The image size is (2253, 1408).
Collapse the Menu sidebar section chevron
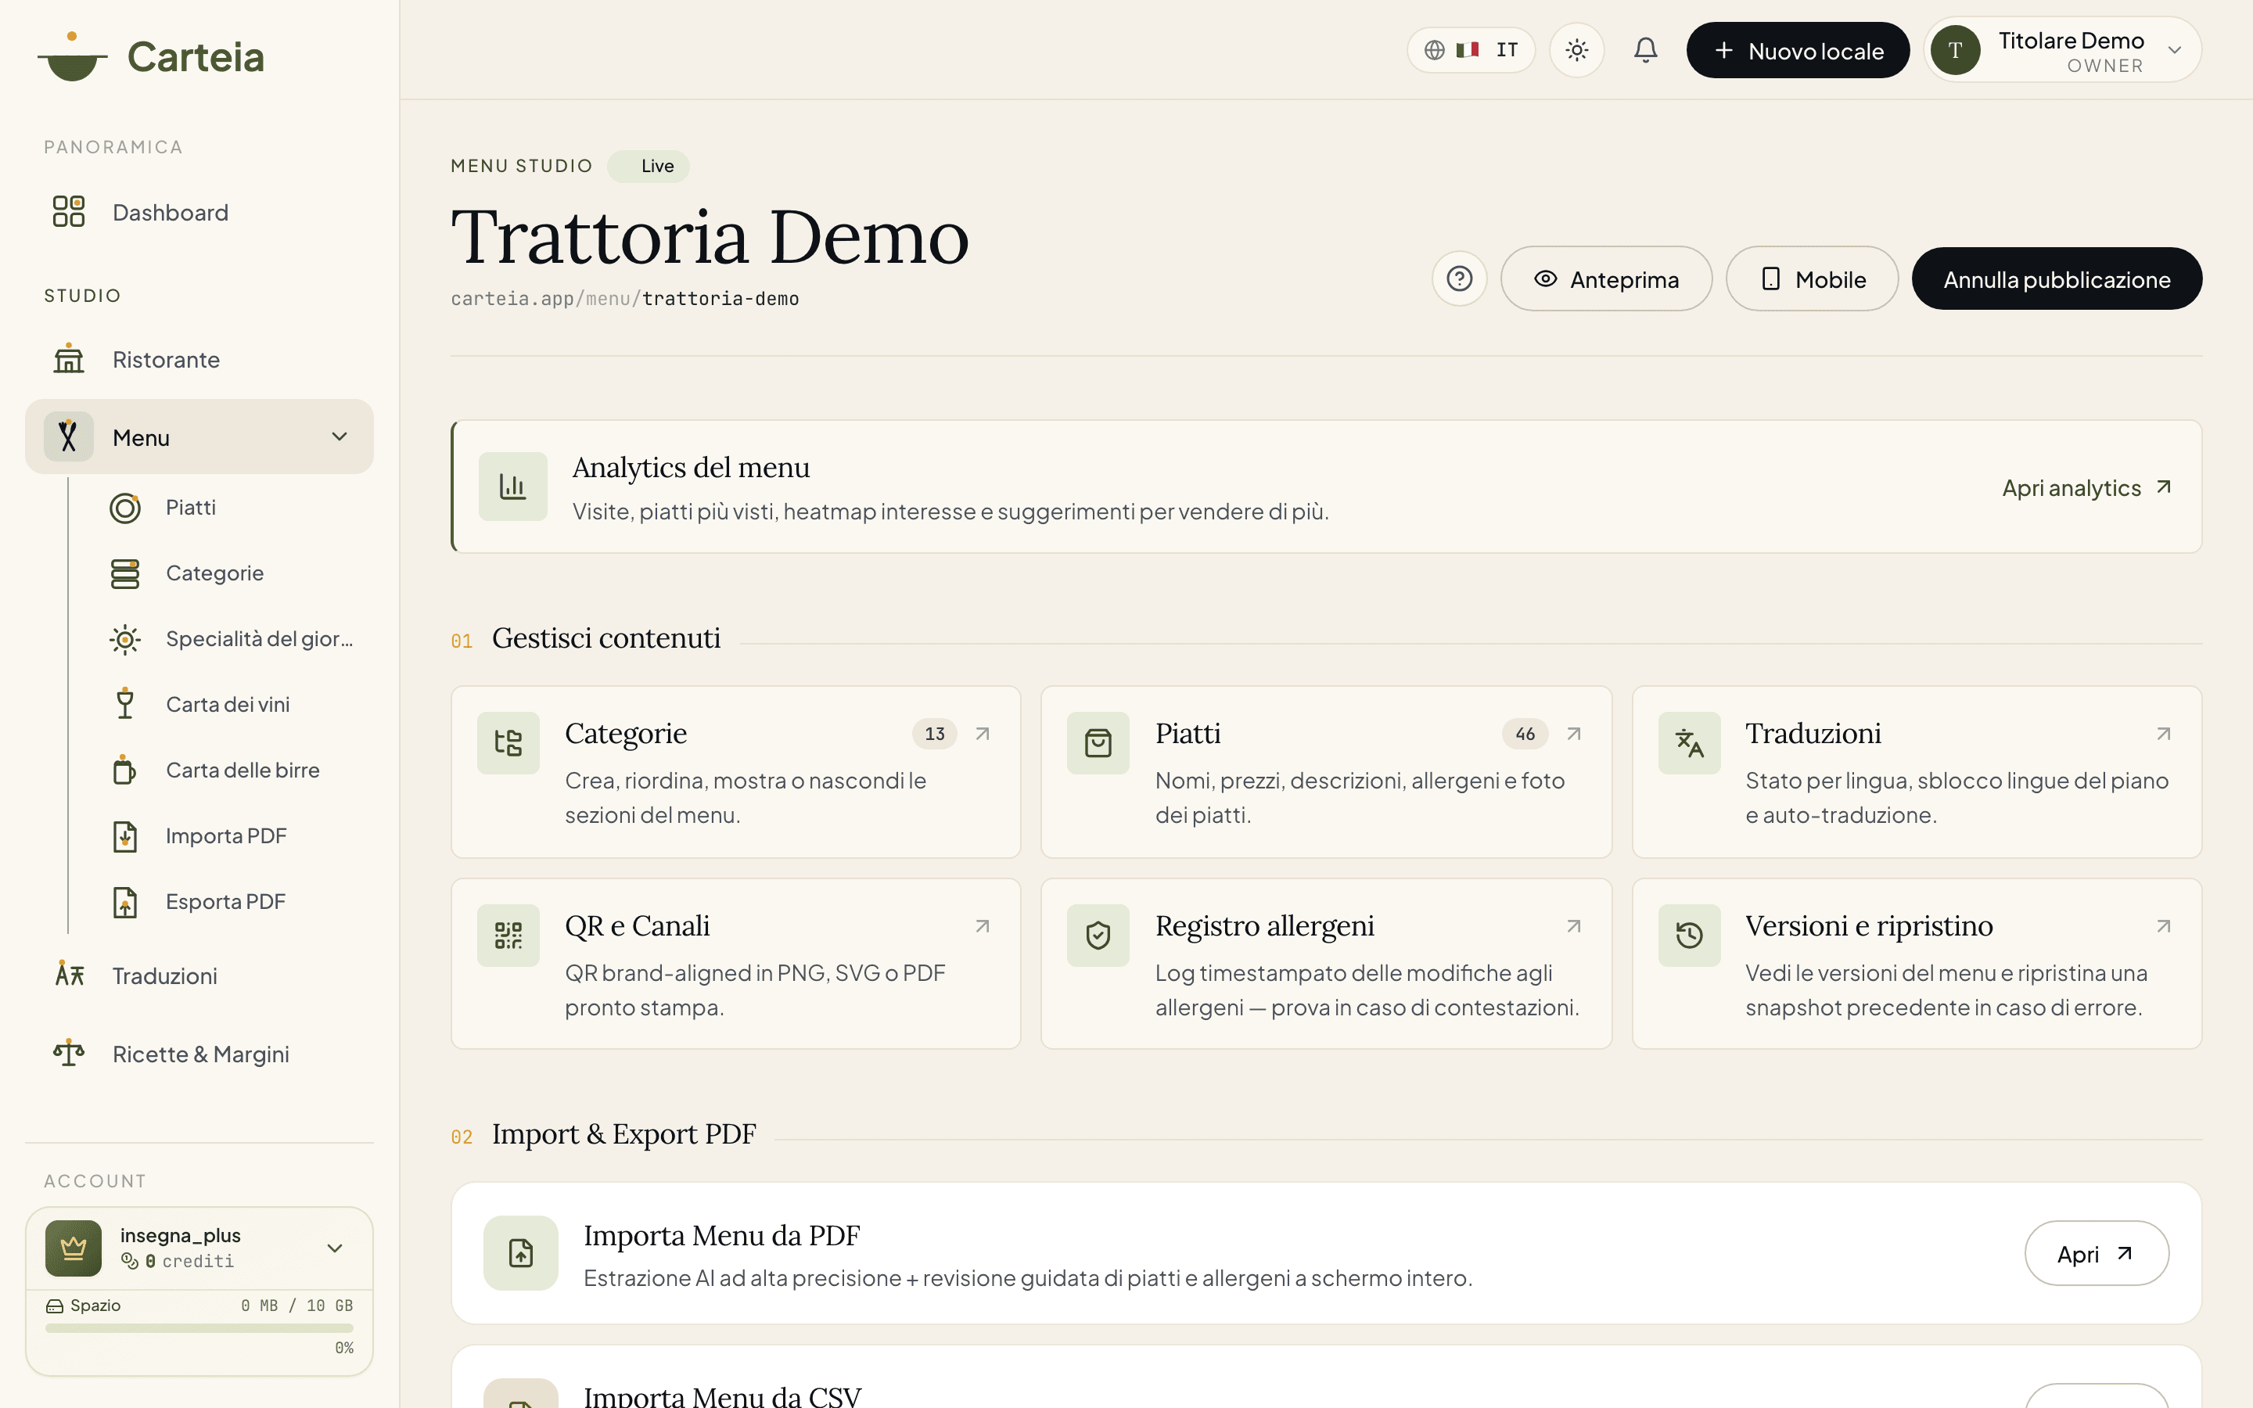click(x=340, y=436)
